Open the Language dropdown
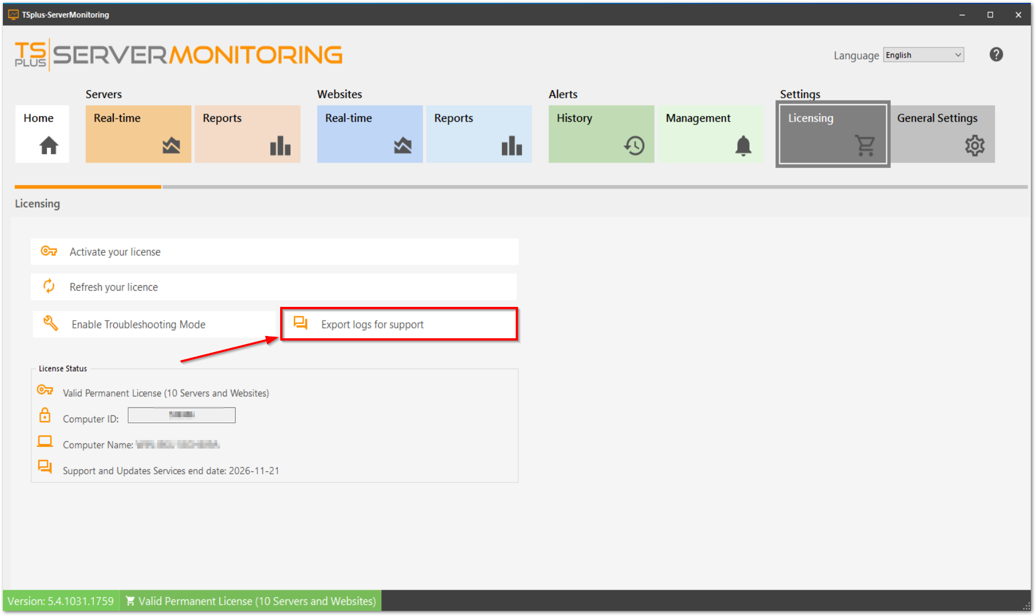Viewport: 1036px width, 616px height. coord(923,55)
